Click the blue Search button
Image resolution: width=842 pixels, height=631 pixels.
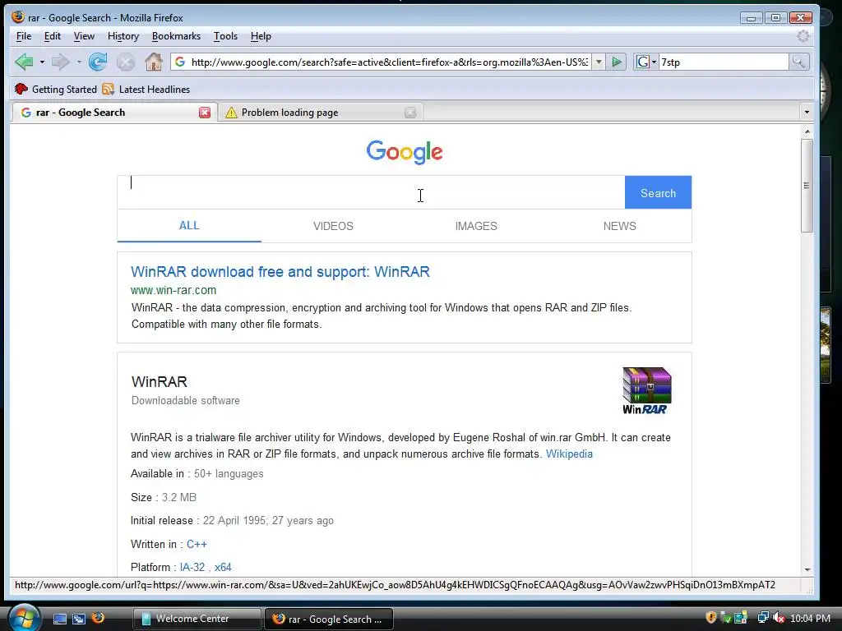click(x=658, y=192)
